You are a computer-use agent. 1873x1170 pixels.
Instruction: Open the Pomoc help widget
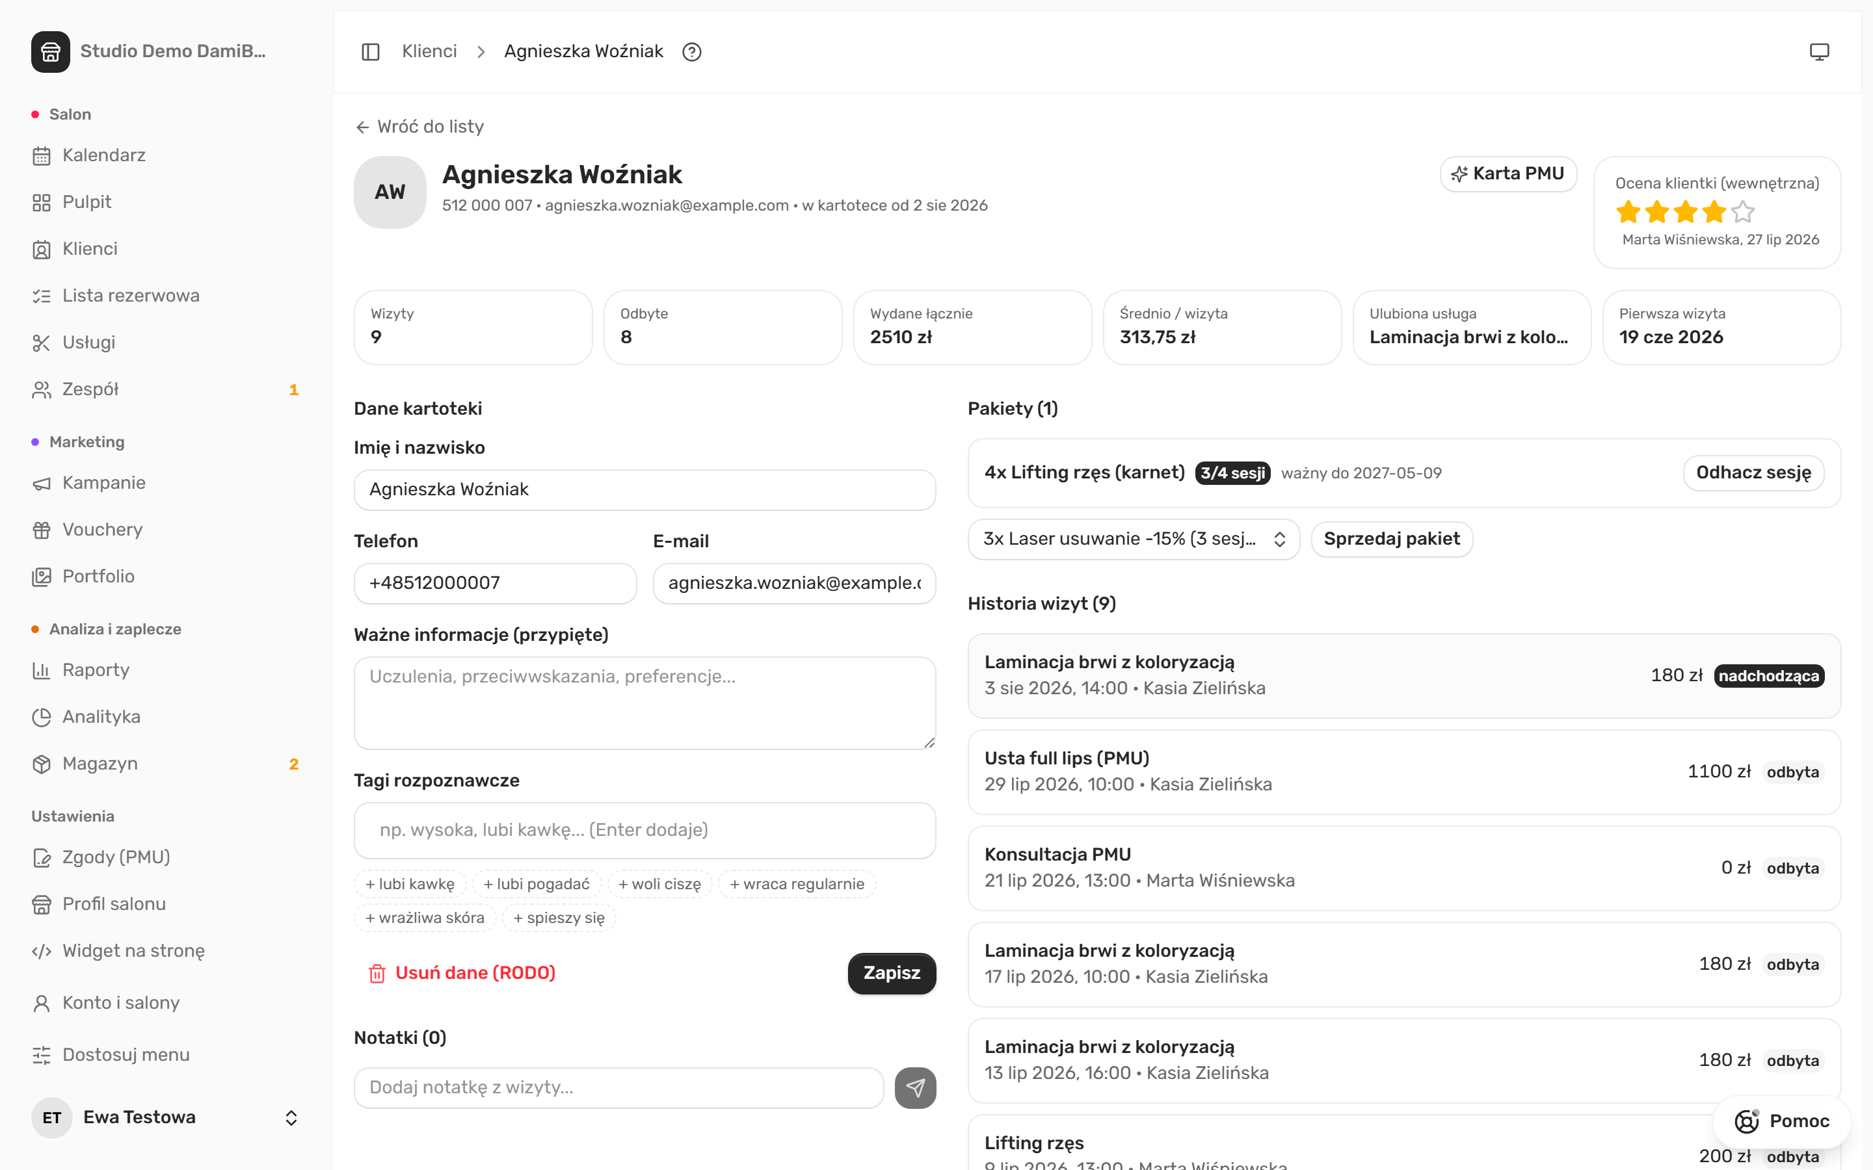[1782, 1121]
